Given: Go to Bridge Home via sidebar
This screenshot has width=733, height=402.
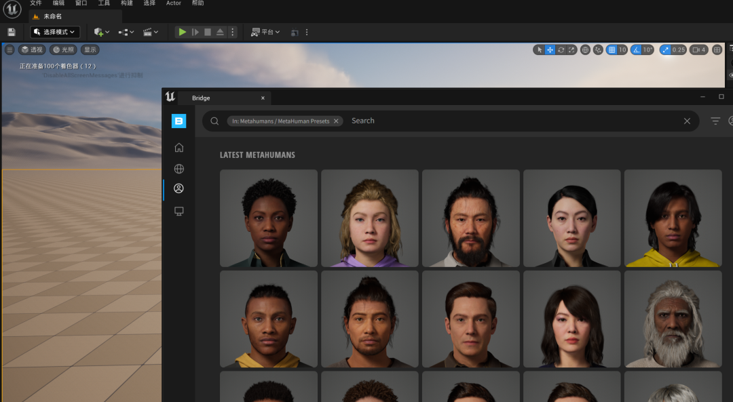Looking at the screenshot, I should coord(178,148).
